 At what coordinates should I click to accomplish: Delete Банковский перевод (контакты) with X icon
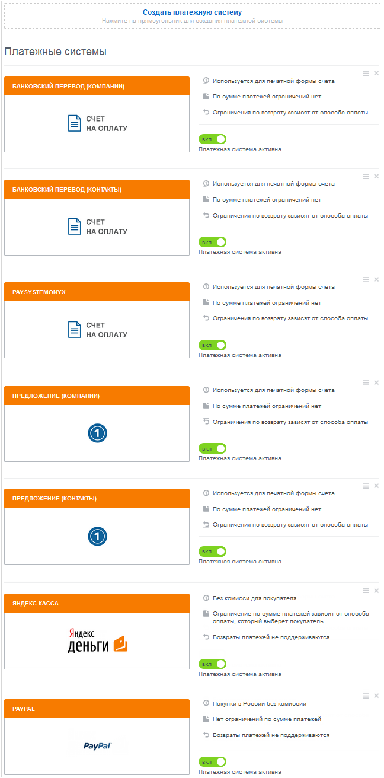(376, 177)
